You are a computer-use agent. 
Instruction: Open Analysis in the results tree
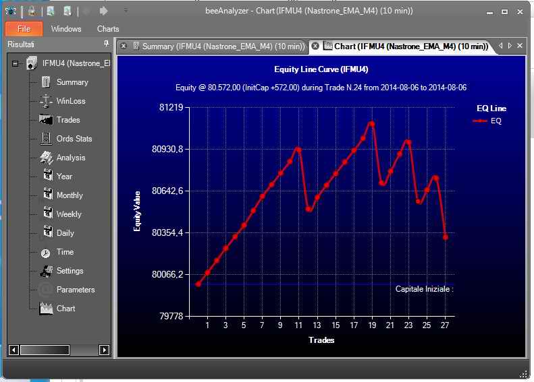tap(71, 158)
